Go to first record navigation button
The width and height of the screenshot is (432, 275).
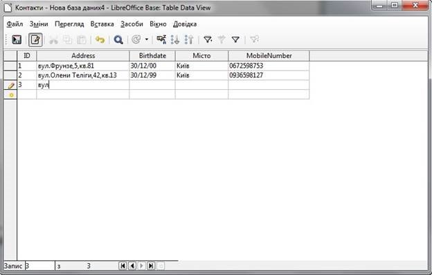click(x=123, y=265)
